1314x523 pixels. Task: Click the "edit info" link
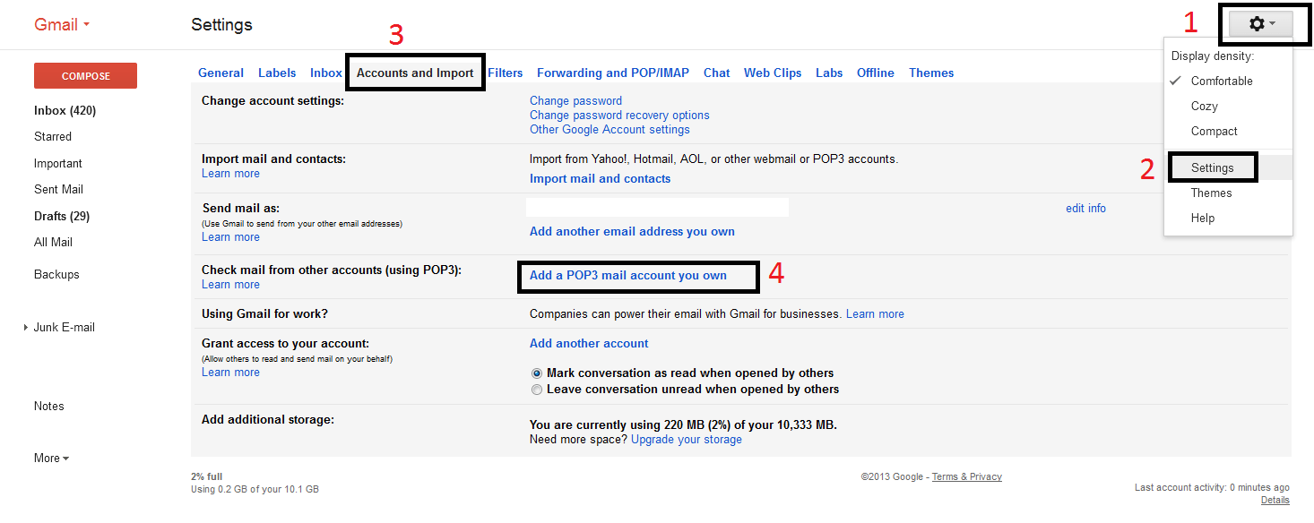[x=1085, y=208]
